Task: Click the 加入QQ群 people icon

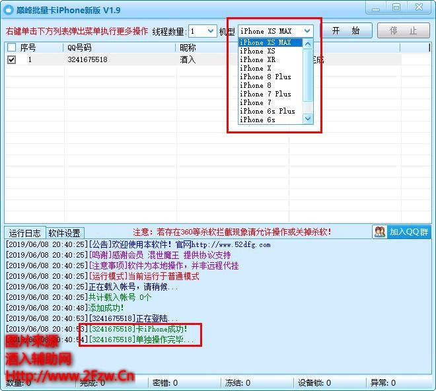Action: [x=380, y=232]
